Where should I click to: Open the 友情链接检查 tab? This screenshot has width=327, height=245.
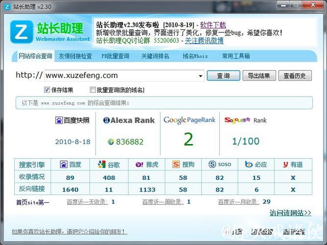pos(75,56)
